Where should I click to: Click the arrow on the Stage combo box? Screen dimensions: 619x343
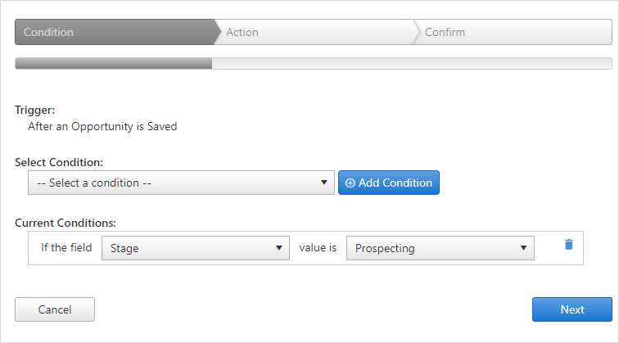(278, 248)
